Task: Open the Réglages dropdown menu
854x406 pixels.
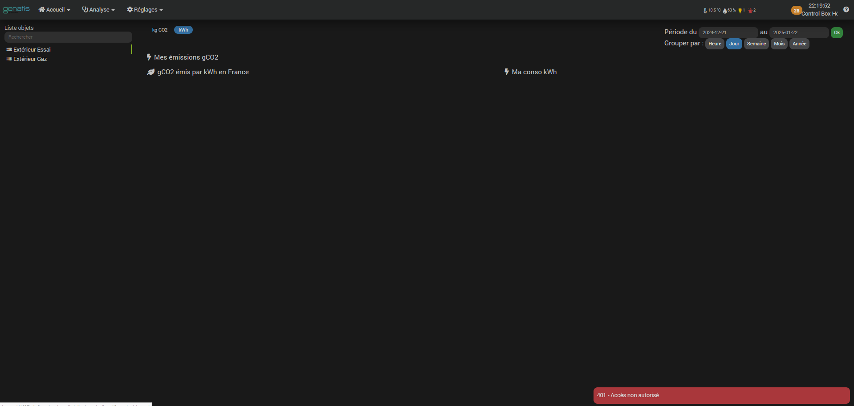Action: click(x=145, y=10)
